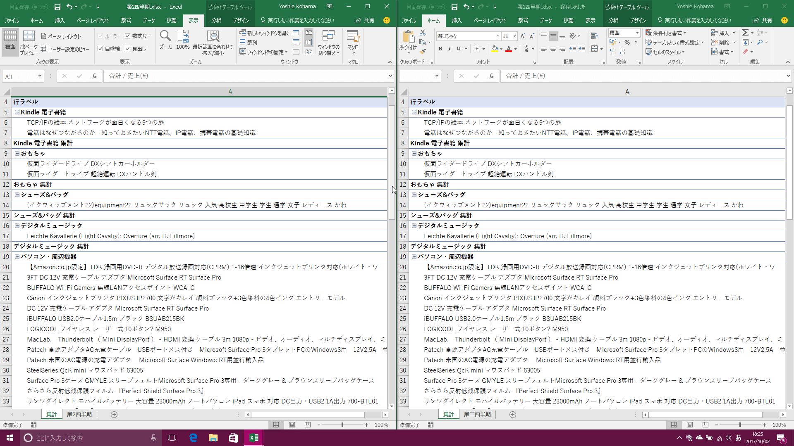Collapse パソコン・周辺機器 group in right sheet
Viewport: 794px width, 446px height.
pos(414,257)
